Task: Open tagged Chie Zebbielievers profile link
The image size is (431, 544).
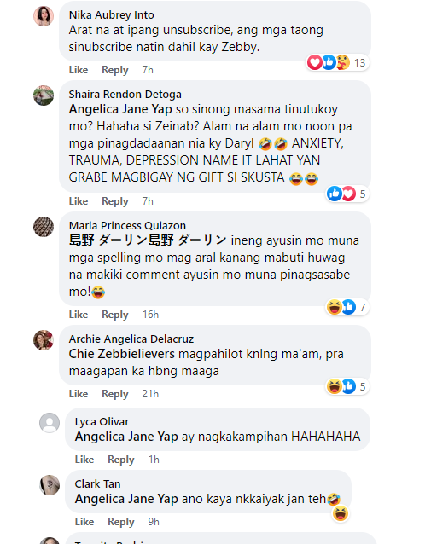Action: coord(121,354)
